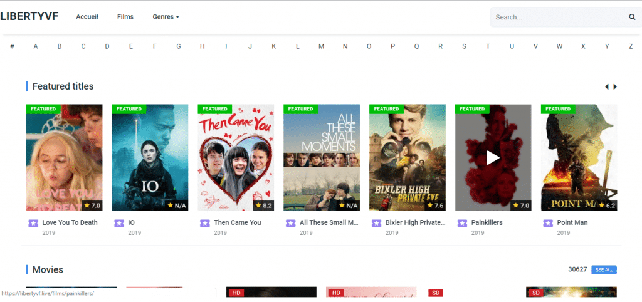This screenshot has width=642, height=302.
Task: Click the 7.6 star rating on Bixler High poster
Action: tap(435, 206)
